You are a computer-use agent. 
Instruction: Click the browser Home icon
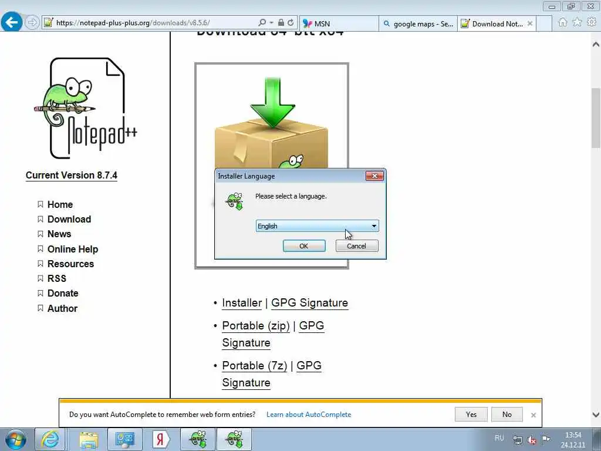click(x=562, y=23)
